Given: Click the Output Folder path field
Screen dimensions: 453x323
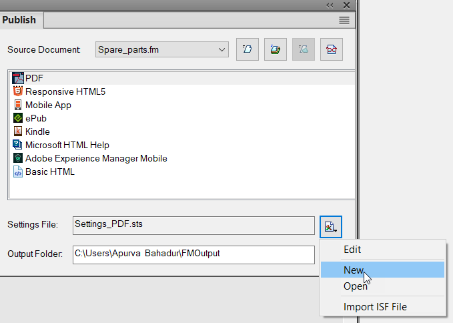Looking at the screenshot, I should (x=193, y=255).
